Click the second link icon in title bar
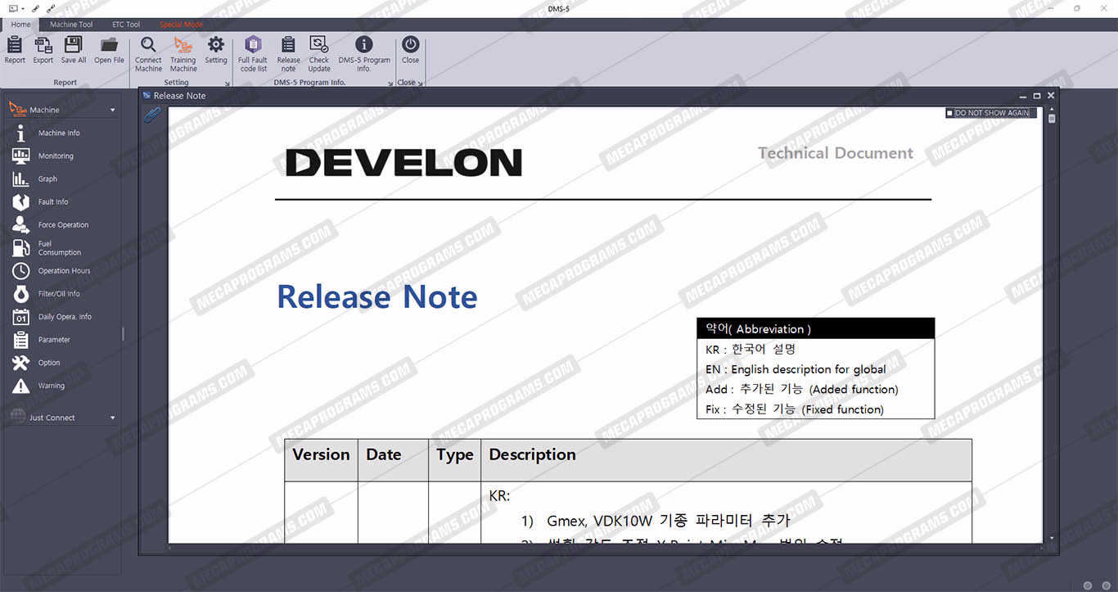 [x=52, y=8]
